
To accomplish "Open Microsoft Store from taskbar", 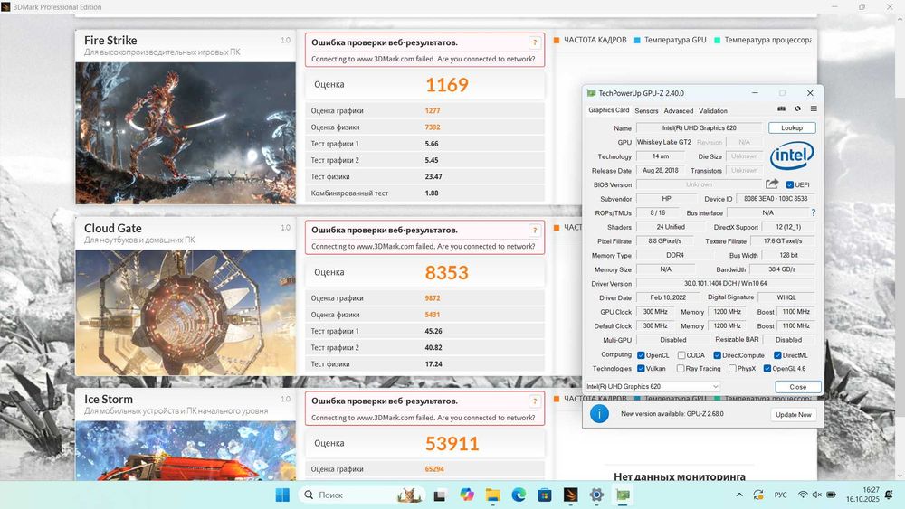I will pos(544,495).
